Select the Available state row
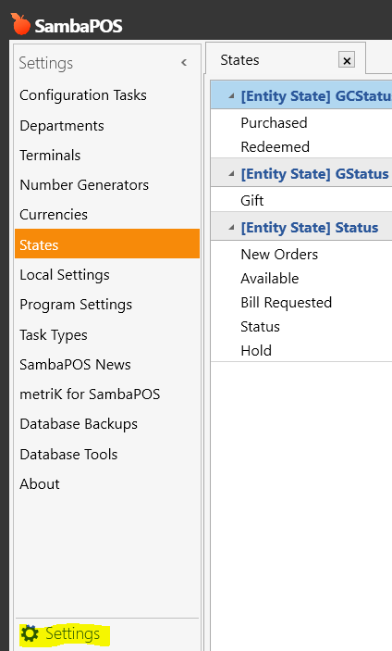This screenshot has width=392, height=651. coord(301,278)
